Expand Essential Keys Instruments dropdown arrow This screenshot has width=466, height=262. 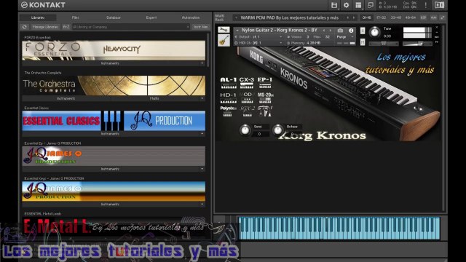point(202,204)
